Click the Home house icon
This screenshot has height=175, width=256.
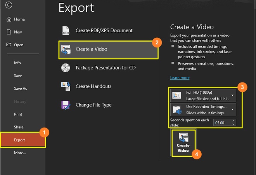pos(9,19)
